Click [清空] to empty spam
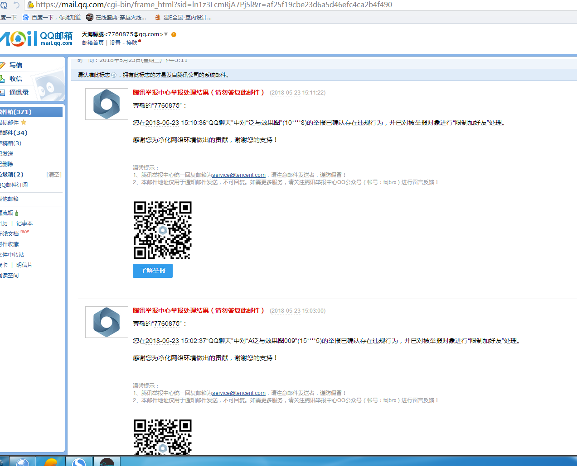This screenshot has height=466, width=577. pos(54,175)
